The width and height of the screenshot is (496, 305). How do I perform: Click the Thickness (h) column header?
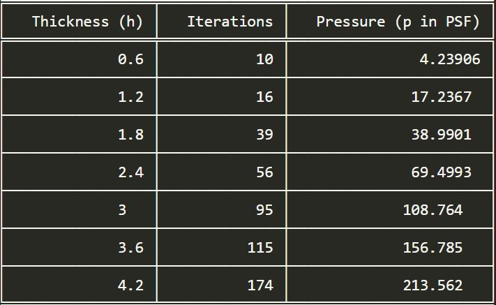(x=87, y=22)
